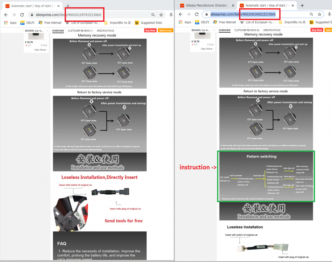
Task: Open Importēts no IE folder in right window
Action: pyautogui.click(x=292, y=22)
